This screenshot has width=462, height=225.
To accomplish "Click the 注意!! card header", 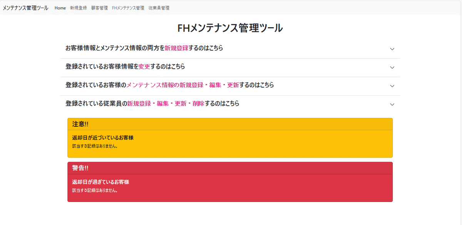I will tap(230, 124).
